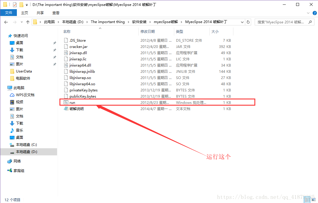The height and width of the screenshot is (203, 318).
Task: Open 本地磁盘 (D:) in the sidebar
Action: tap(26, 152)
